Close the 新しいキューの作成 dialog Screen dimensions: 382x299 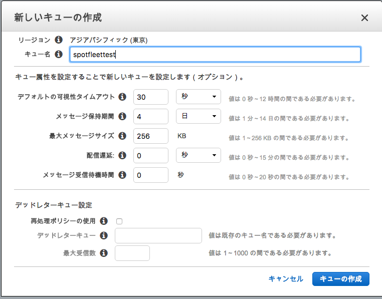click(x=364, y=18)
